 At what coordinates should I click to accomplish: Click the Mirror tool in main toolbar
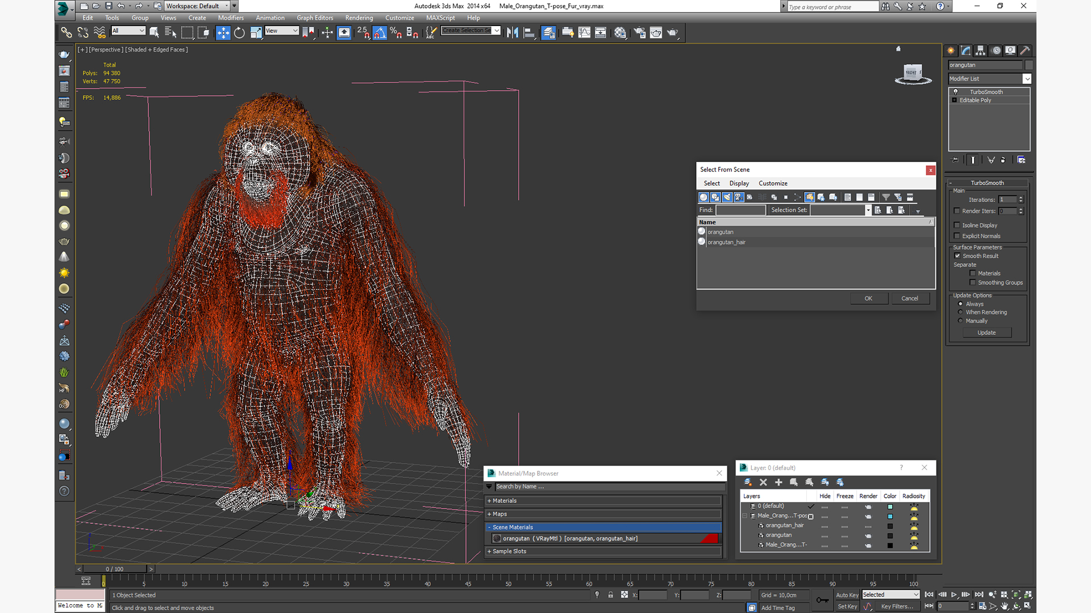click(x=513, y=33)
